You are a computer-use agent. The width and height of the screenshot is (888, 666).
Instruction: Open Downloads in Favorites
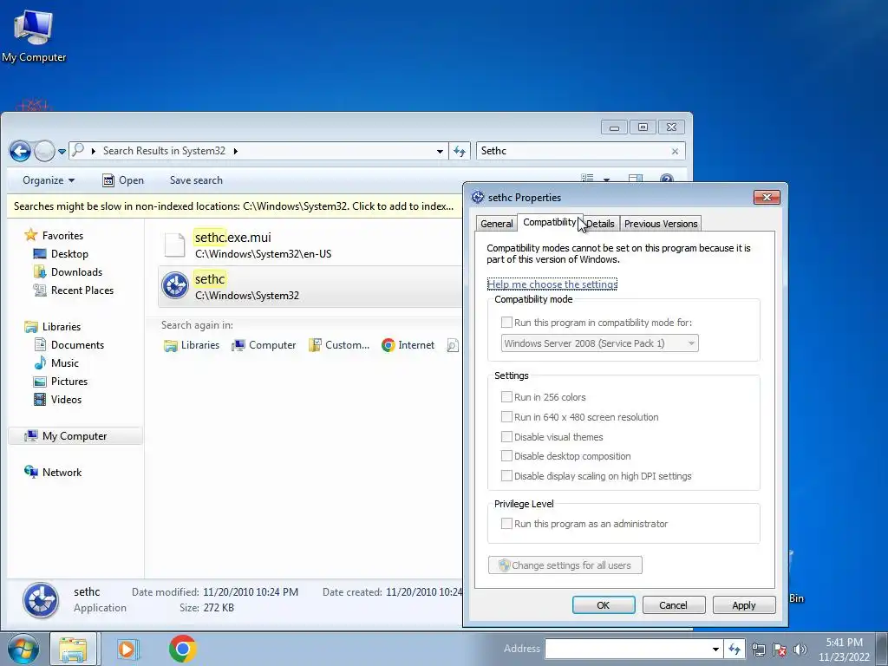coord(68,271)
